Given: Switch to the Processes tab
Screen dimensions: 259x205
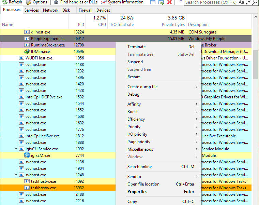Looking at the screenshot, I should [x=12, y=10].
